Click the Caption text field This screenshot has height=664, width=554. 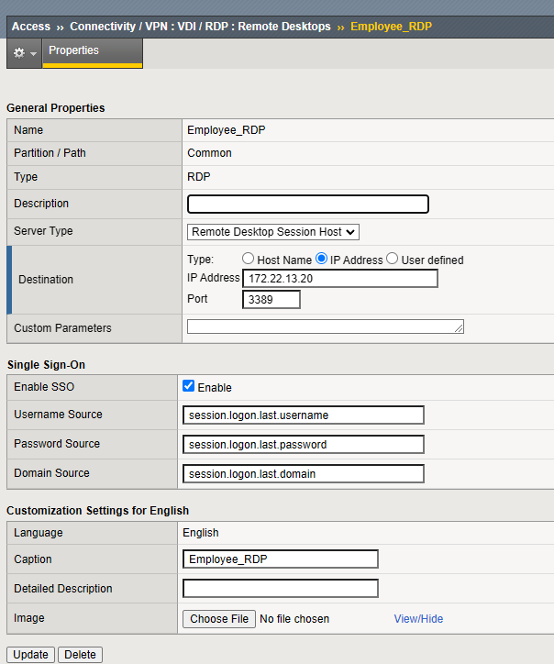click(280, 559)
